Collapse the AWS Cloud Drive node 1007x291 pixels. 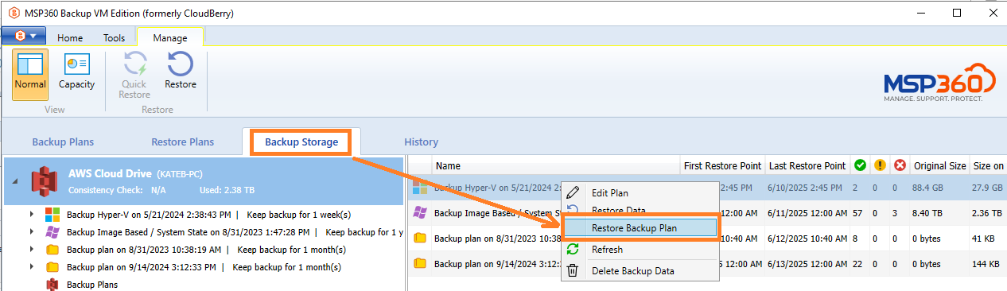point(13,181)
